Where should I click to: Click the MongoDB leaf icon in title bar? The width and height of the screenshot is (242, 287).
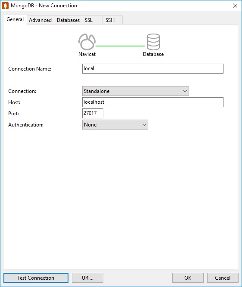[5, 6]
